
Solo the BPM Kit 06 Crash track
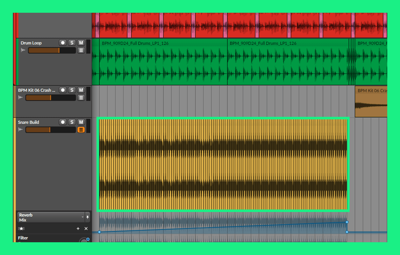(72, 90)
